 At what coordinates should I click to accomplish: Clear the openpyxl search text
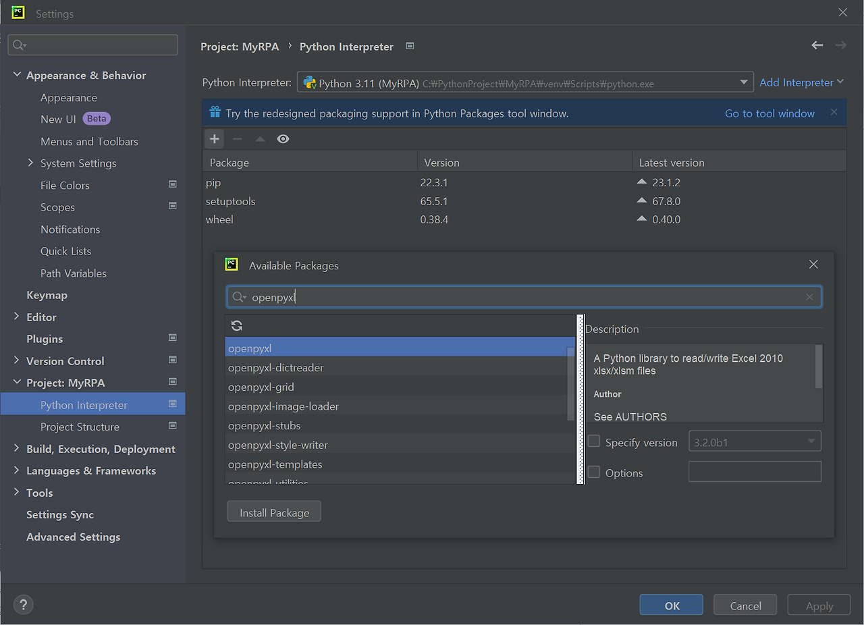point(809,297)
